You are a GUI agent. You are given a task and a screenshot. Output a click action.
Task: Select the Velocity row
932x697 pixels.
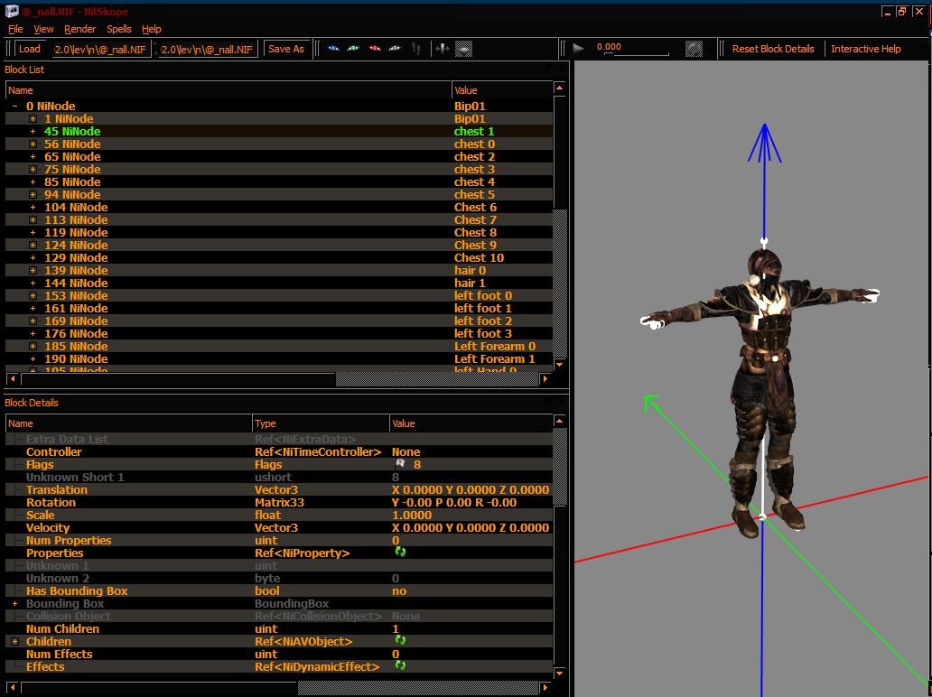coord(279,527)
